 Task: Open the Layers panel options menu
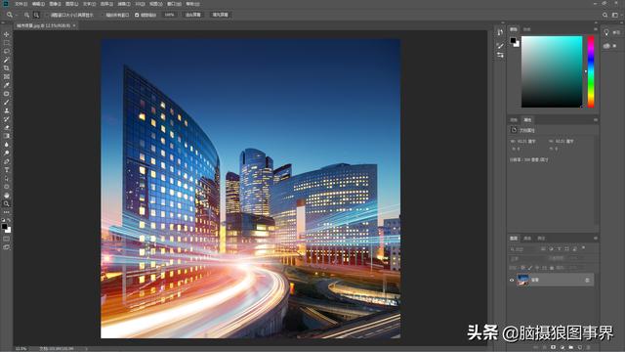(x=596, y=239)
